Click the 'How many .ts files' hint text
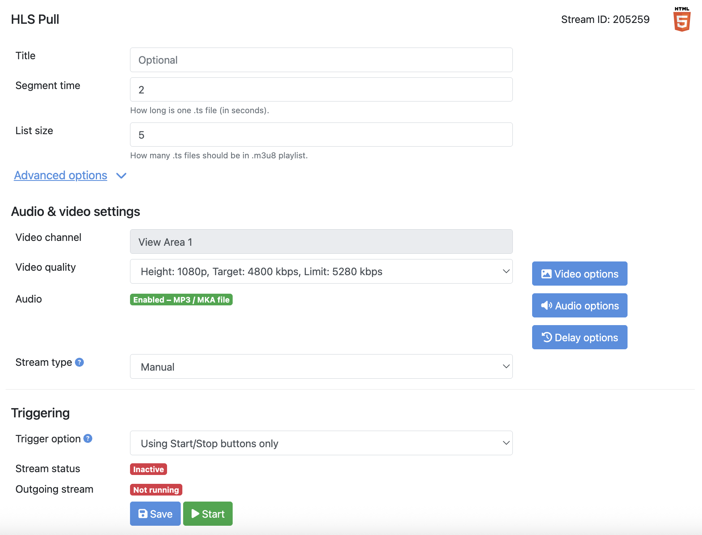The height and width of the screenshot is (535, 702). (x=219, y=156)
